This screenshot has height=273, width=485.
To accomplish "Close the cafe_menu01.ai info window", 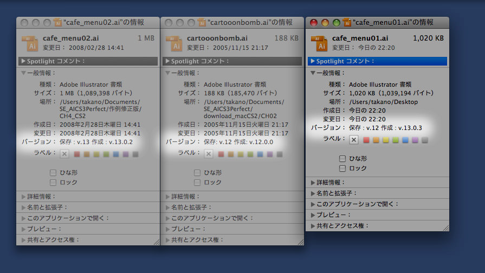I will (x=314, y=23).
